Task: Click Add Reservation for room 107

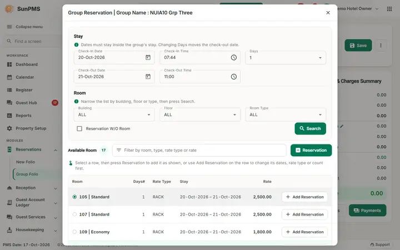Action: pos(304,214)
